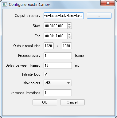Decrement the Start time spinner down arrow
The width and height of the screenshot is (117, 118).
[69, 27]
